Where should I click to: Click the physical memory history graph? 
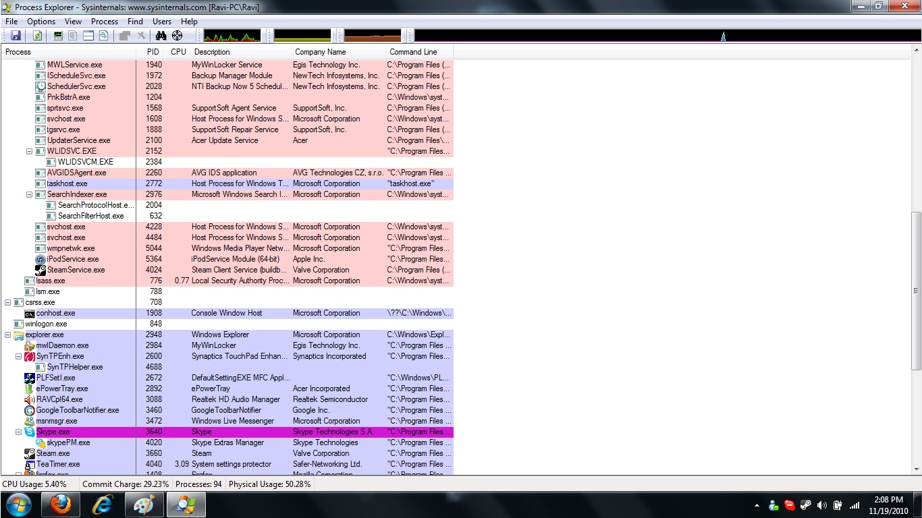(373, 36)
